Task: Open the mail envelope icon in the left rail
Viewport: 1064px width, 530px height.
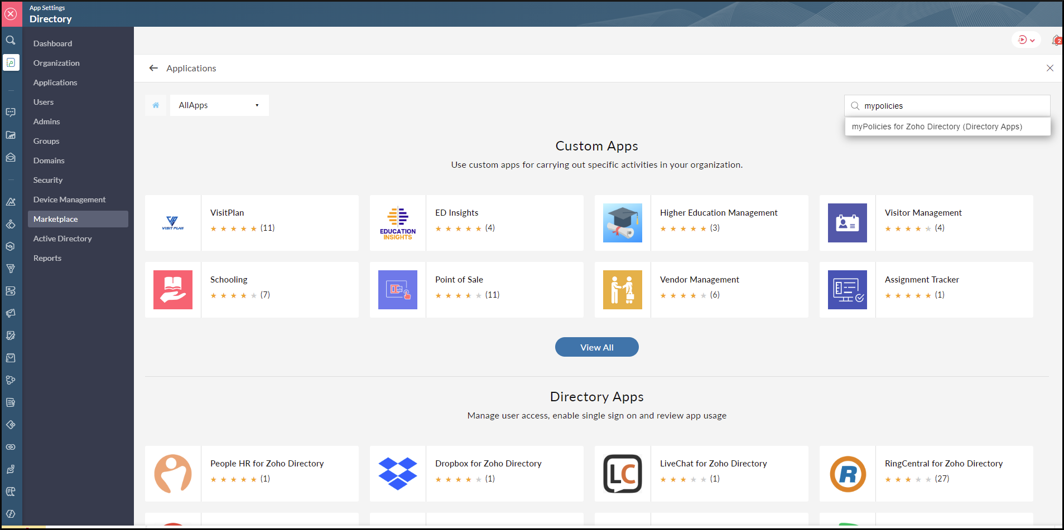Action: tap(11, 157)
